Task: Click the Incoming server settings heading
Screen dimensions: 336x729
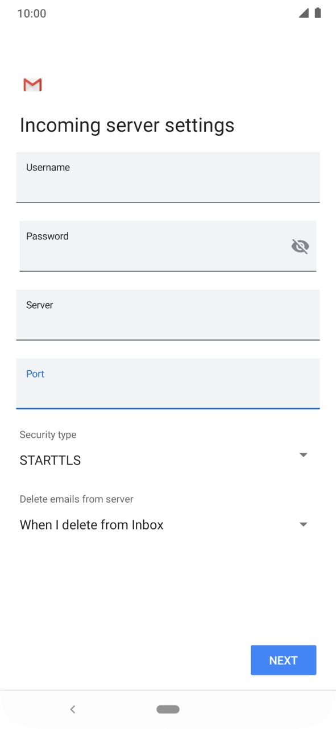Action: click(x=126, y=125)
